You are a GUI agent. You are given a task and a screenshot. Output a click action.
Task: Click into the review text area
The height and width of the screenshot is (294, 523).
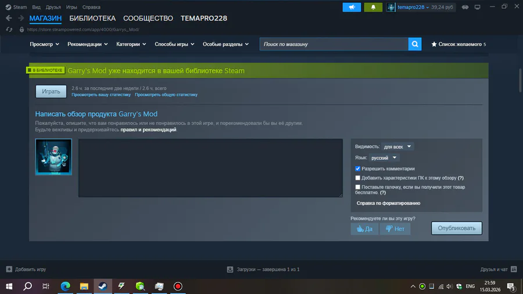tap(210, 168)
